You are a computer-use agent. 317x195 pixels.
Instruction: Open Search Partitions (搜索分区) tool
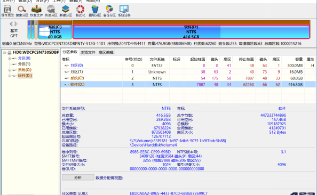(x=22, y=11)
